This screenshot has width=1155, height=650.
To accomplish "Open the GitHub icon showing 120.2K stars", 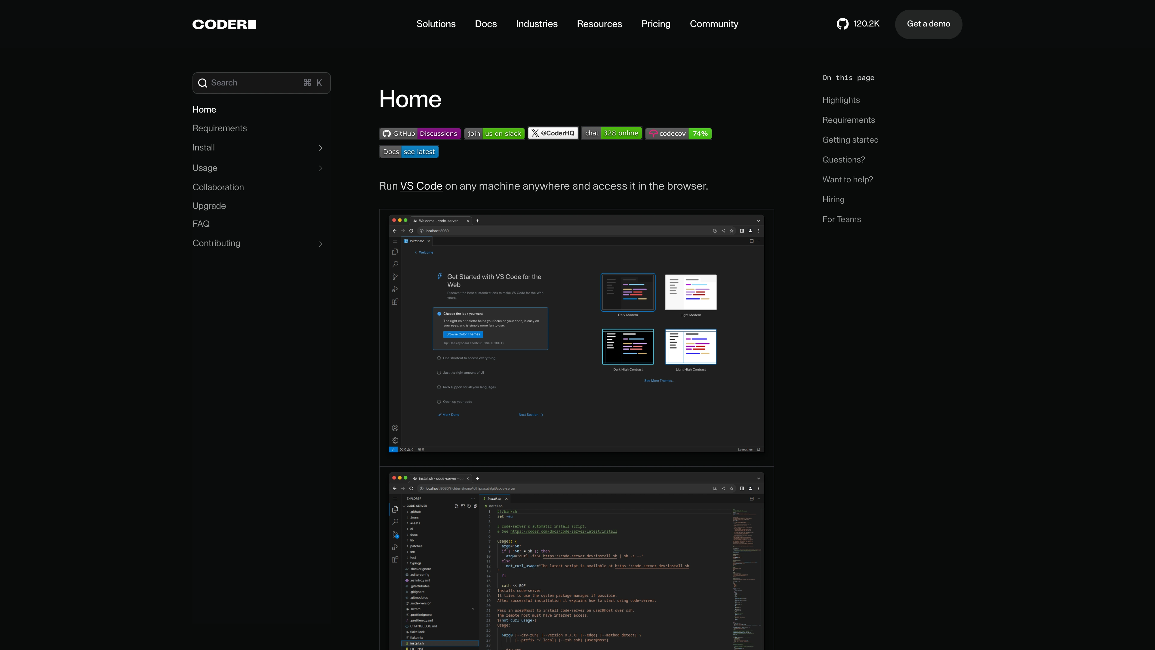I will point(842,24).
